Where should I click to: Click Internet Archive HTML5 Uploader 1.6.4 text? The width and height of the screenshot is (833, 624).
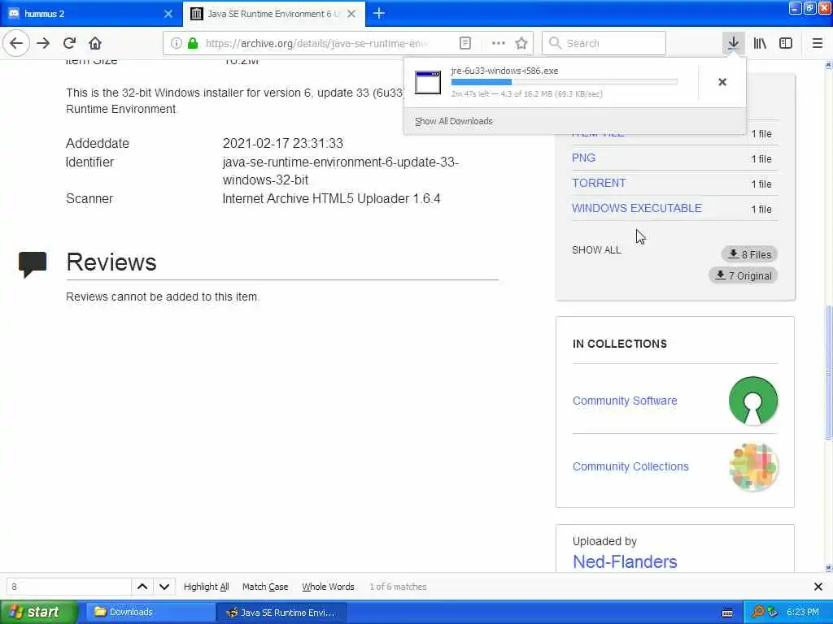click(x=331, y=198)
